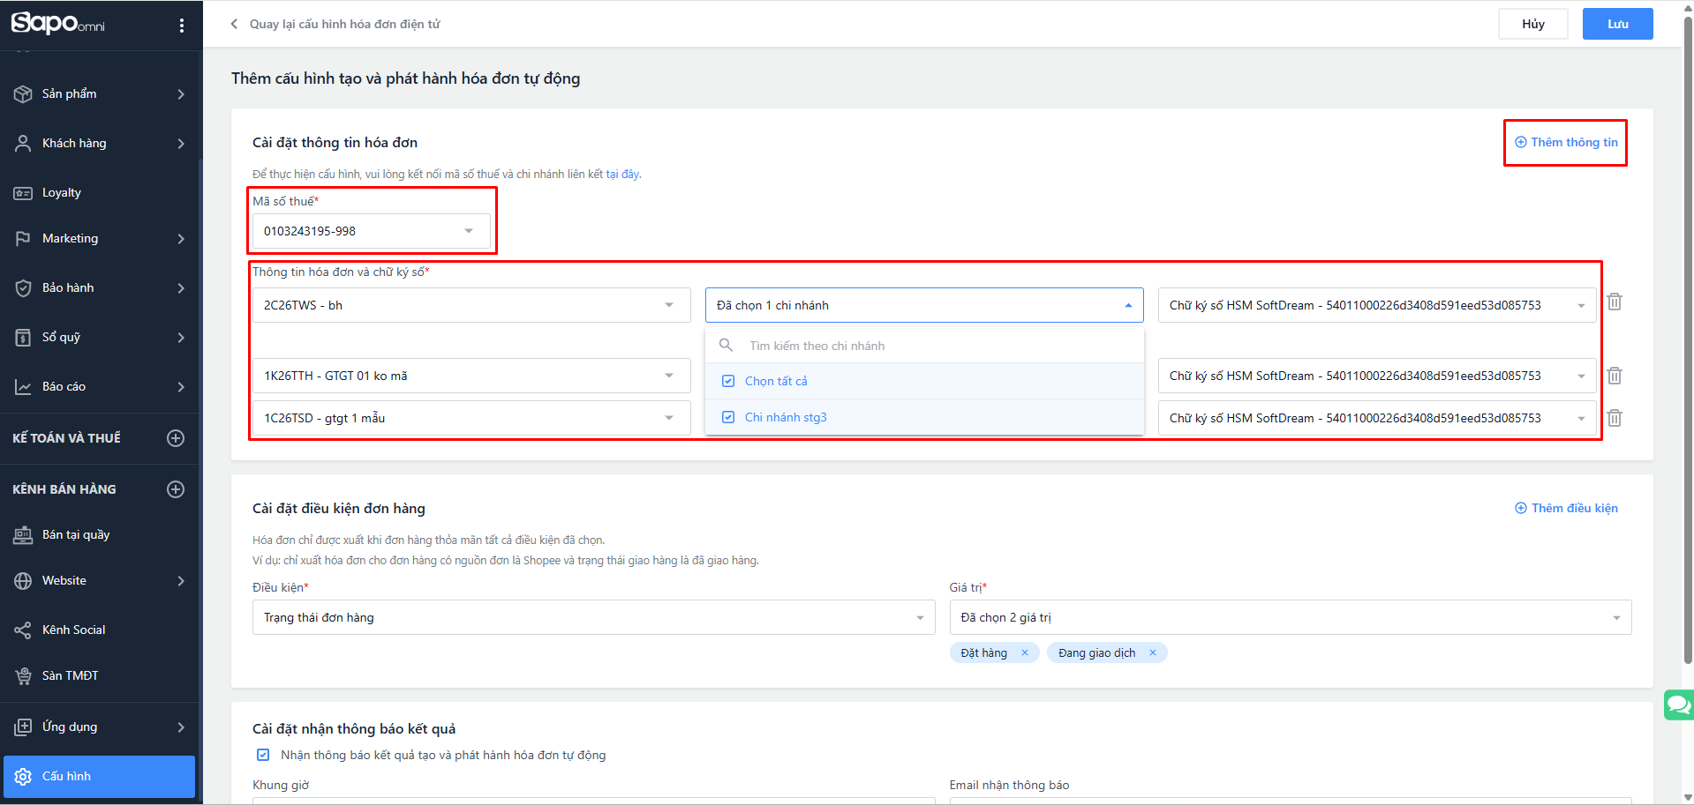Click the Thêm thông tin link

click(x=1566, y=143)
